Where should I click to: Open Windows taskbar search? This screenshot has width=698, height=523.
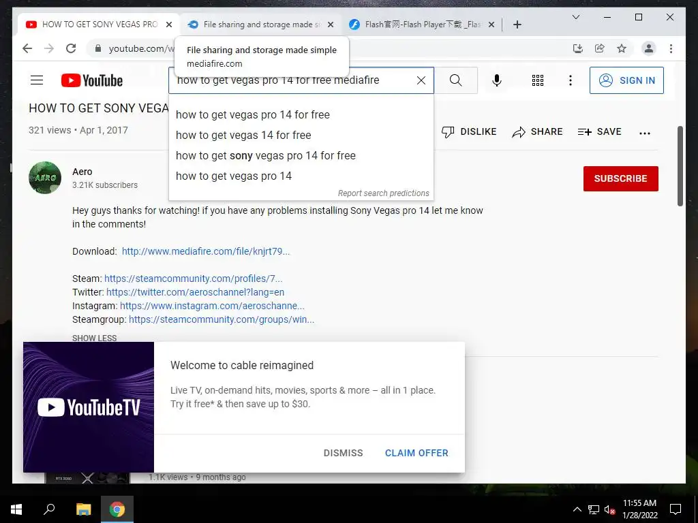[x=49, y=509]
